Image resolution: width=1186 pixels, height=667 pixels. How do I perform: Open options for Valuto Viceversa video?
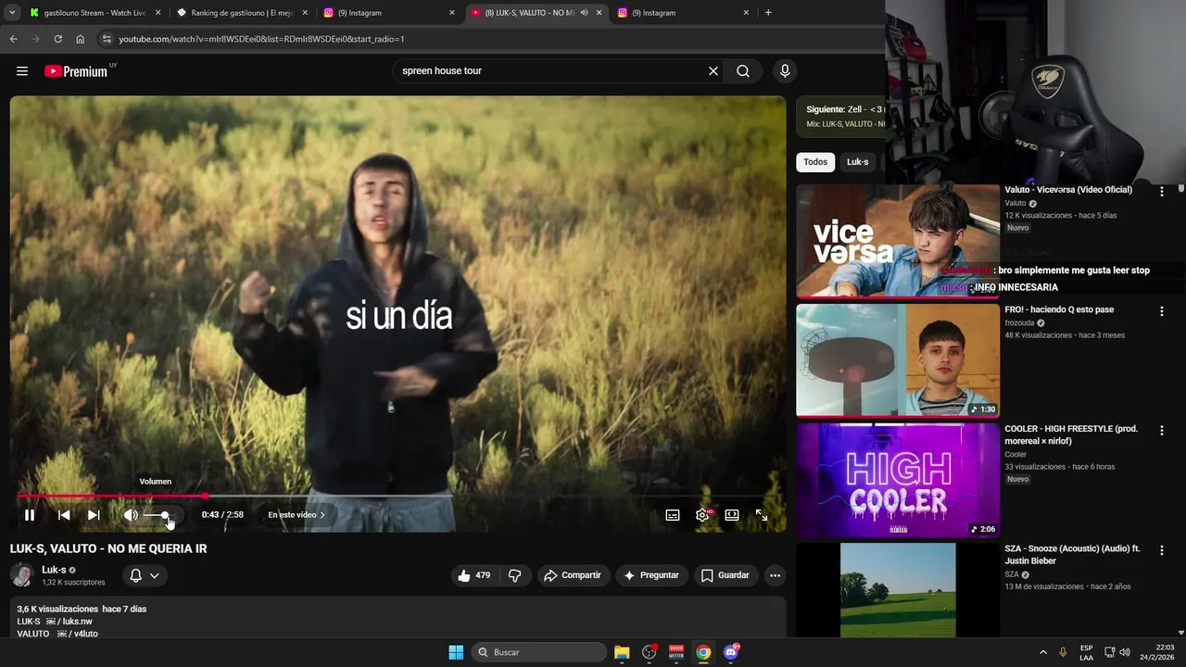click(x=1161, y=192)
